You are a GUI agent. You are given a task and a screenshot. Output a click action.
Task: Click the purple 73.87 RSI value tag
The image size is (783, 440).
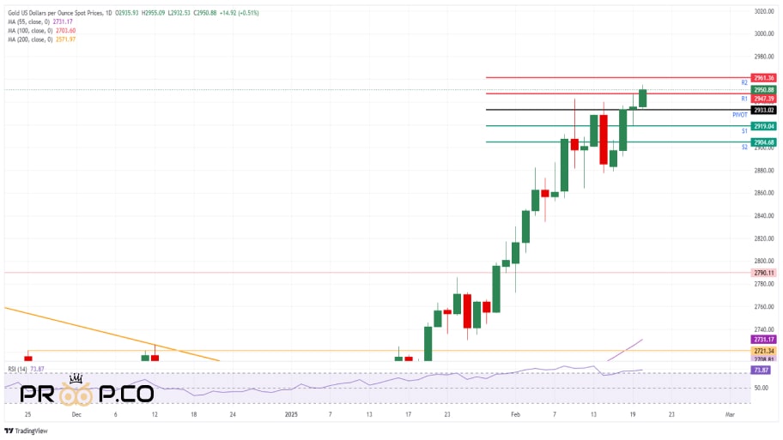click(x=761, y=371)
